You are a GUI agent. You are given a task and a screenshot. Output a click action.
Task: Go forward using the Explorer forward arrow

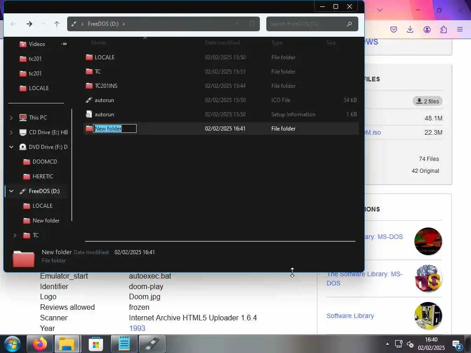29,24
